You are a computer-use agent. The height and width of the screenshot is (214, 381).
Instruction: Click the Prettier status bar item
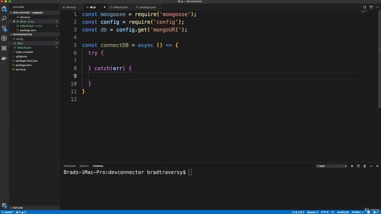pyautogui.click(x=358, y=212)
